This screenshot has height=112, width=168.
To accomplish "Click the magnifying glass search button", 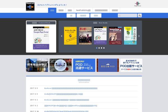I will pyautogui.click(x=140, y=15).
